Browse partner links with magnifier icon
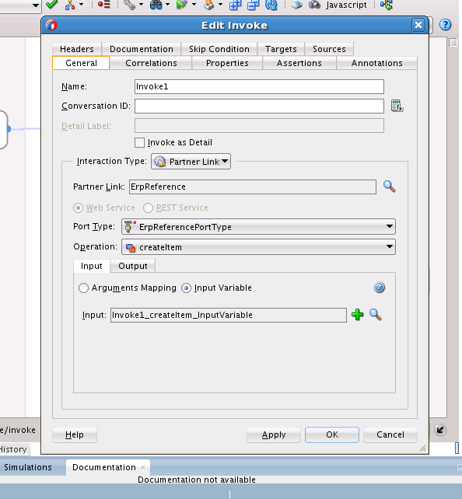Image resolution: width=462 pixels, height=499 pixels. pos(389,187)
